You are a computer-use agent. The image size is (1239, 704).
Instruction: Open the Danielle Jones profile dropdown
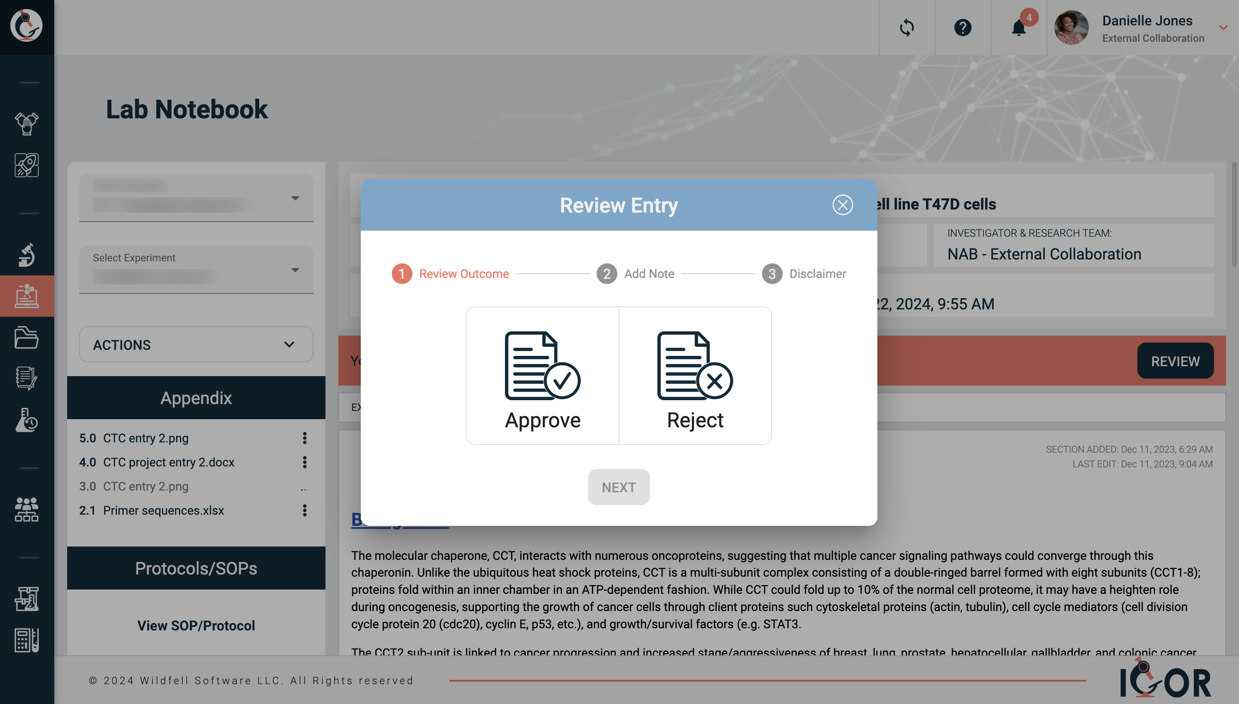[x=1224, y=28]
